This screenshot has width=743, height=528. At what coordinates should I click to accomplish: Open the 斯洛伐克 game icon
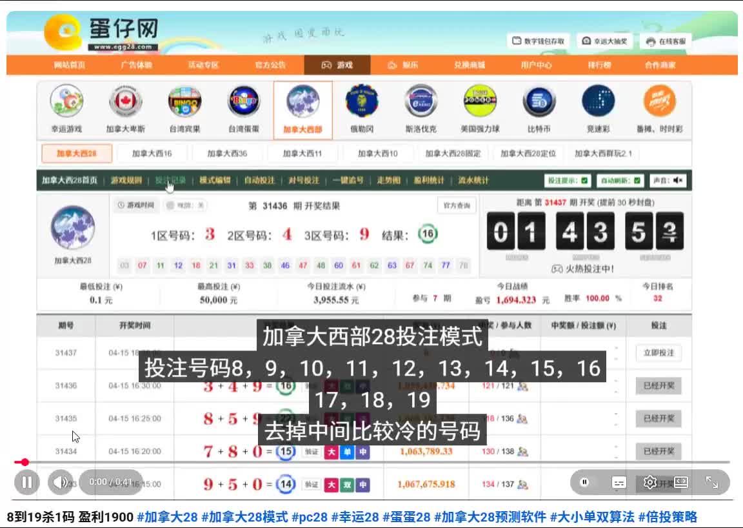coord(421,109)
